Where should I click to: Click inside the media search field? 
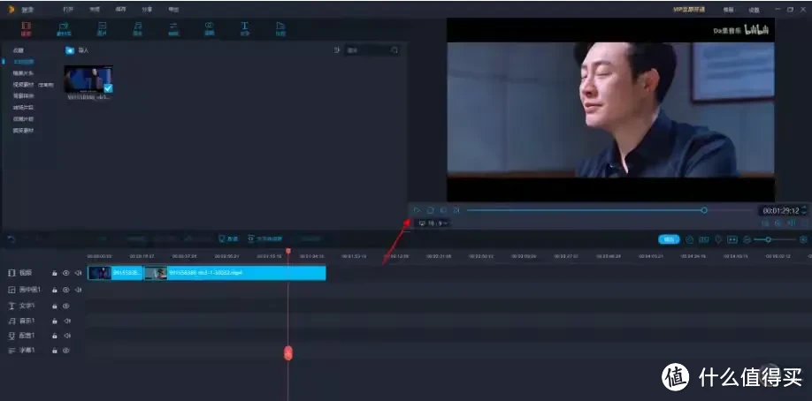(372, 50)
